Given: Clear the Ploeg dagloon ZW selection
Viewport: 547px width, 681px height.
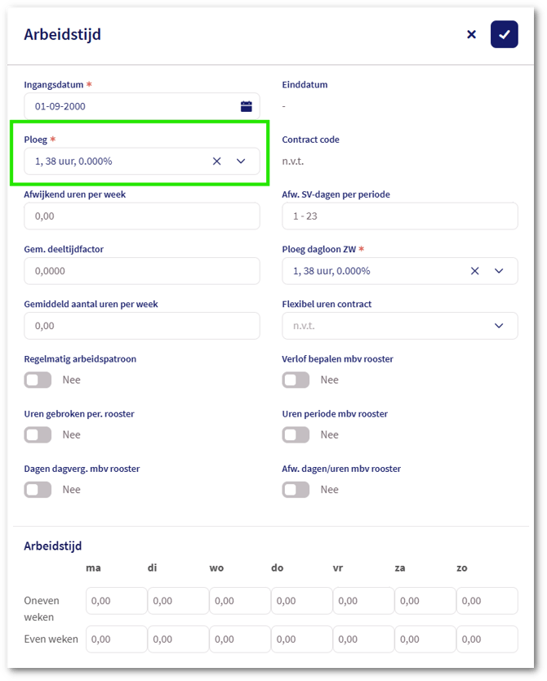Looking at the screenshot, I should point(474,270).
